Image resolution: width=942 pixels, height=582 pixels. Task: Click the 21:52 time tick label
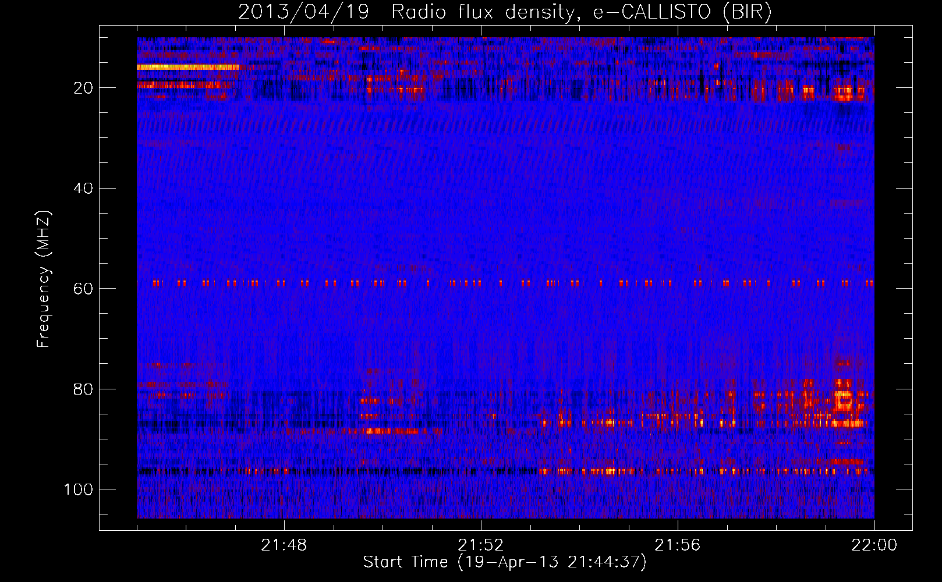pos(481,545)
